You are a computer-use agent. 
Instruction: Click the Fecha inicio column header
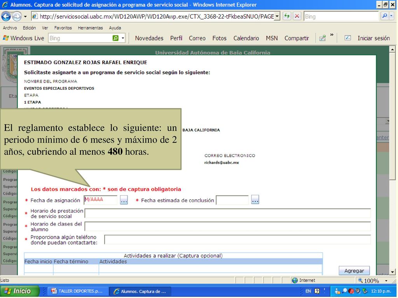coord(38,262)
